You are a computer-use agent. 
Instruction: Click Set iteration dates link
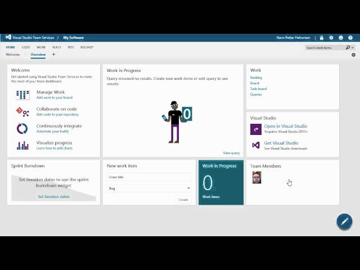tap(54, 196)
